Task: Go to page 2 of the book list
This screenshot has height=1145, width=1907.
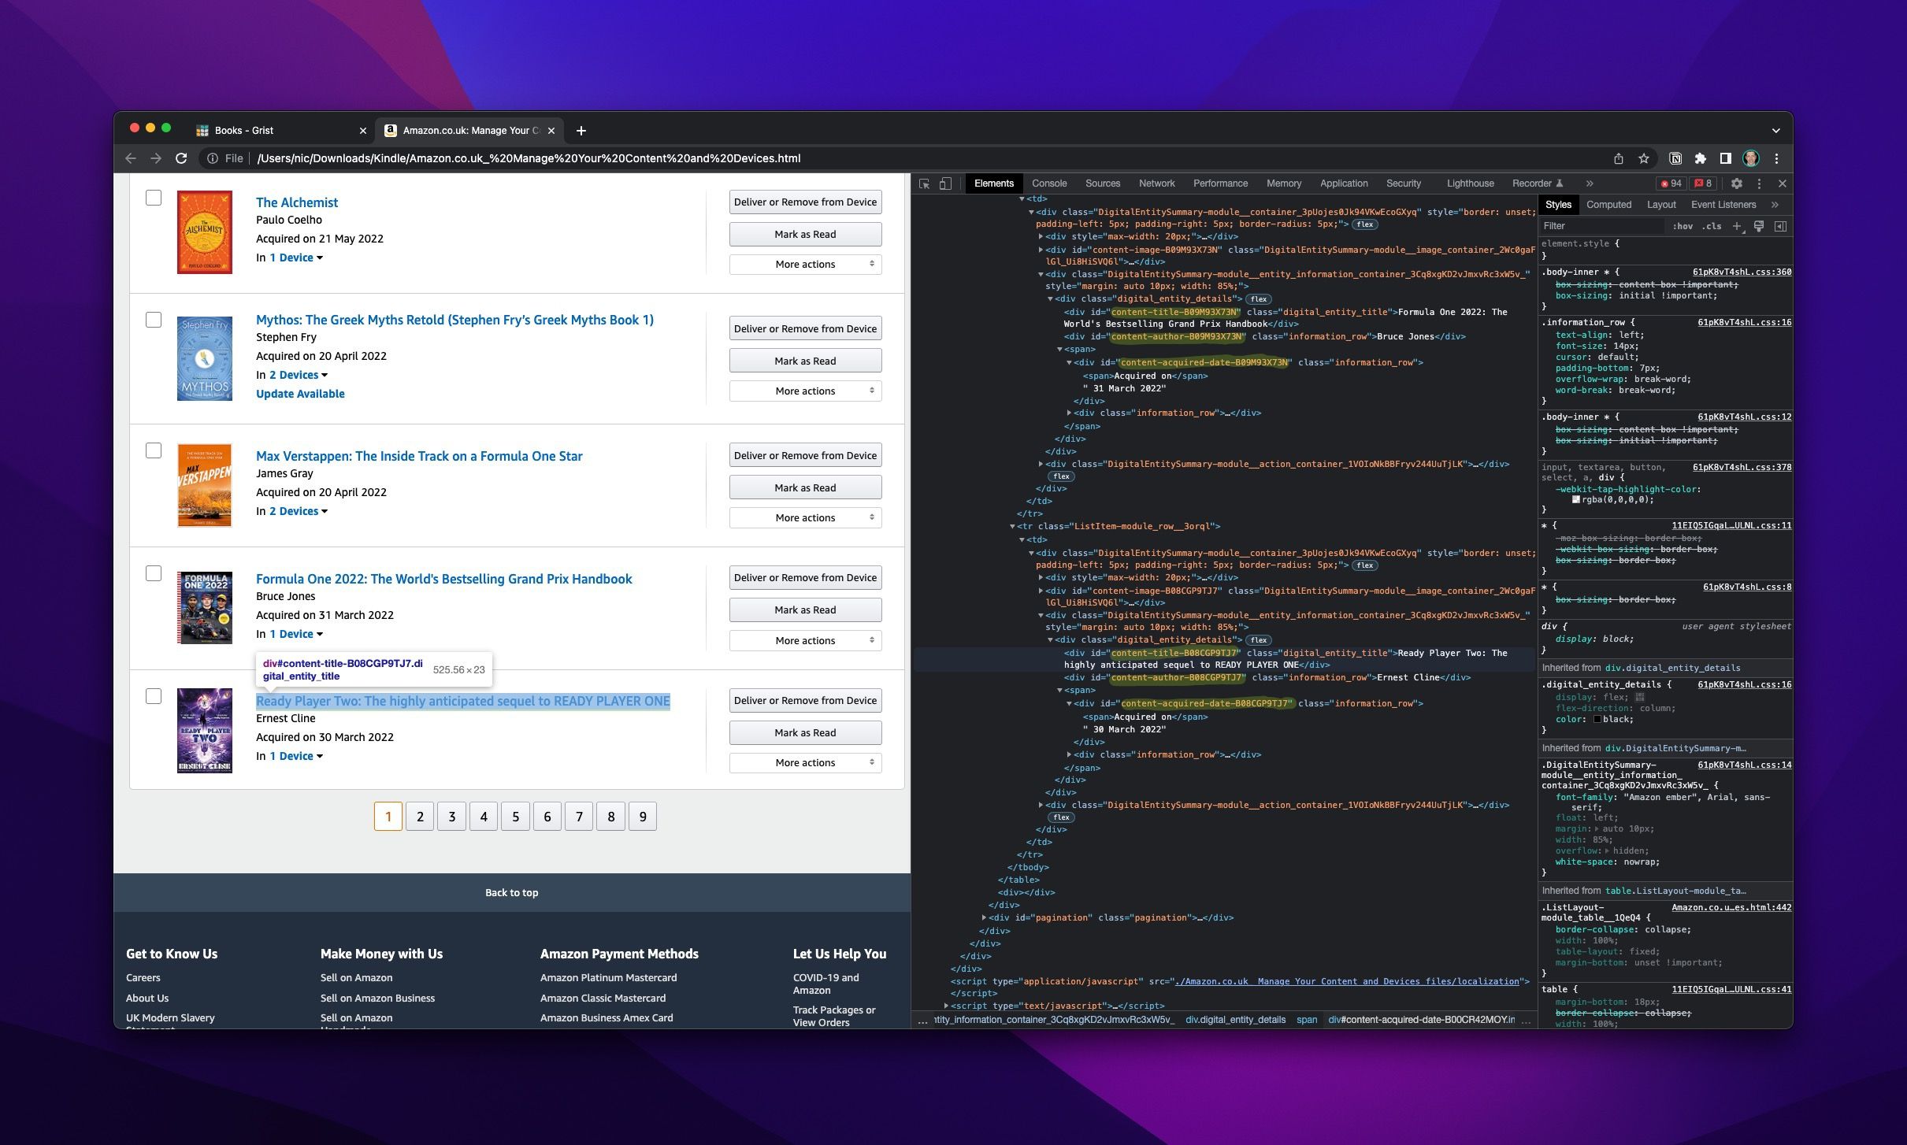Action: [x=420, y=817]
